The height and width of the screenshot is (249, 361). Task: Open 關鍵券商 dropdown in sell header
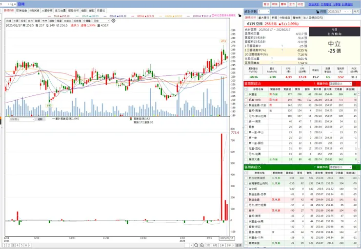(341, 167)
